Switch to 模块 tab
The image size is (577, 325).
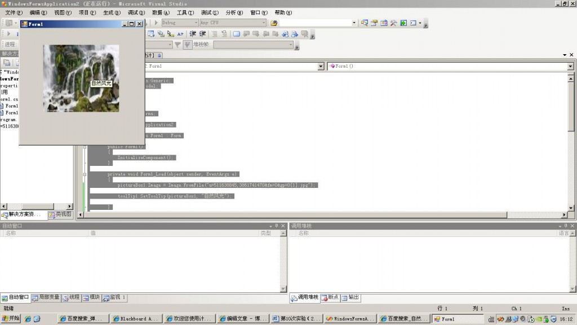(x=91, y=297)
